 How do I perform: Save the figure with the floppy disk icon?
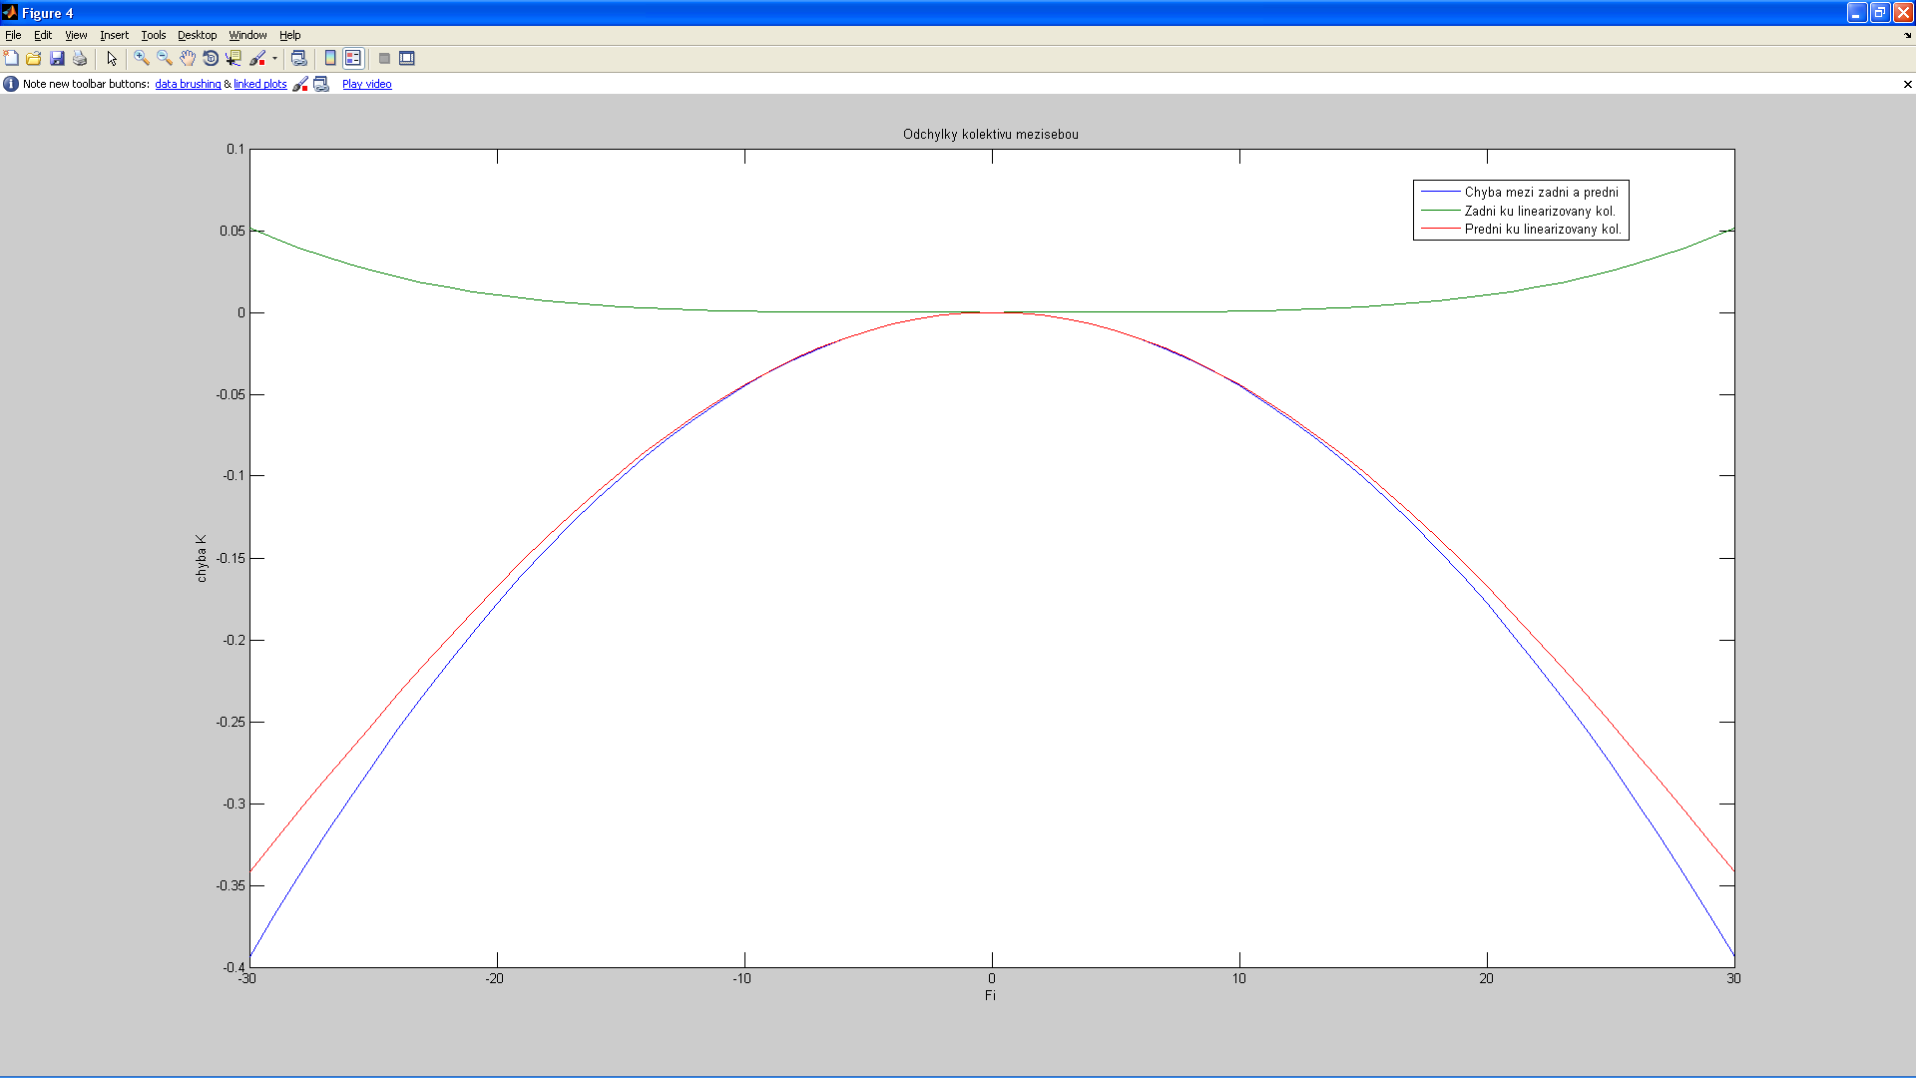click(57, 58)
